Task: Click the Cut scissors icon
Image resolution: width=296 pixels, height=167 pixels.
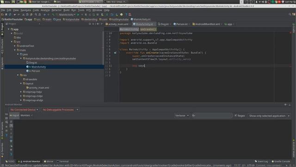Action: [x=23, y=14]
